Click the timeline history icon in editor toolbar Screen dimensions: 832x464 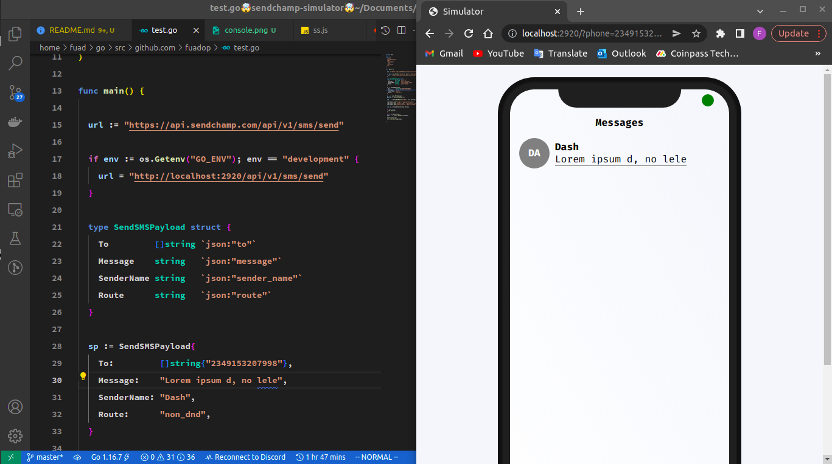385,30
